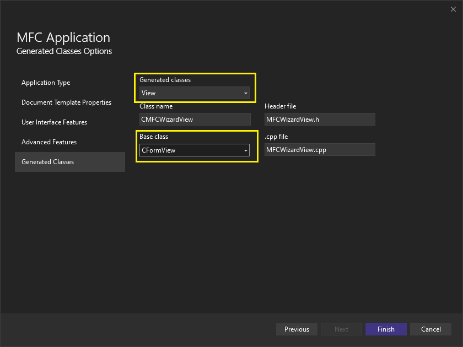Click the Previous button

(x=297, y=329)
